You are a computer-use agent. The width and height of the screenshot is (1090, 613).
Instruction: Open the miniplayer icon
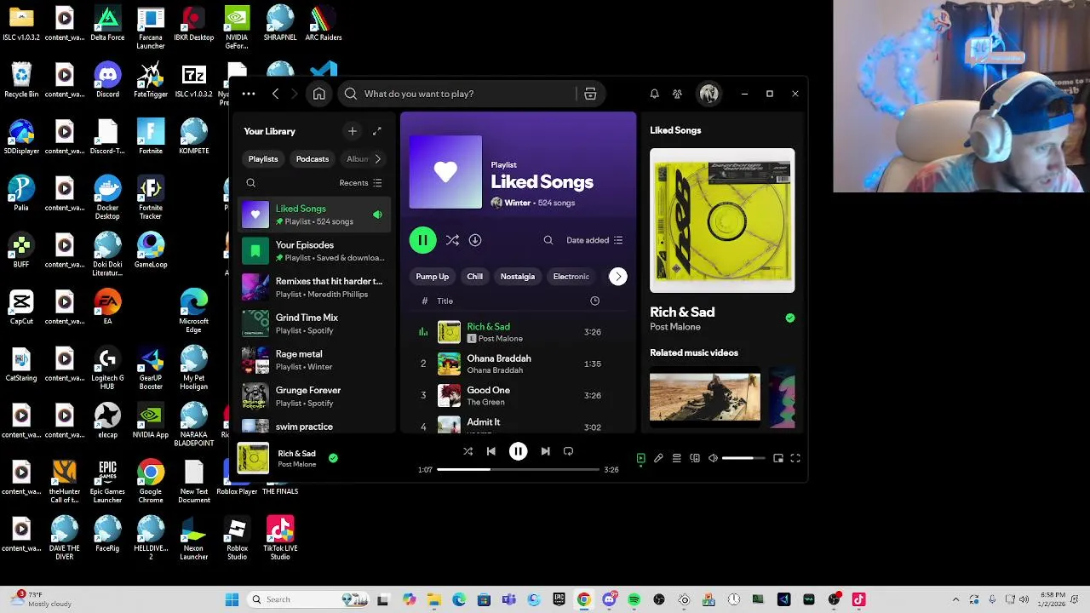[x=778, y=458]
